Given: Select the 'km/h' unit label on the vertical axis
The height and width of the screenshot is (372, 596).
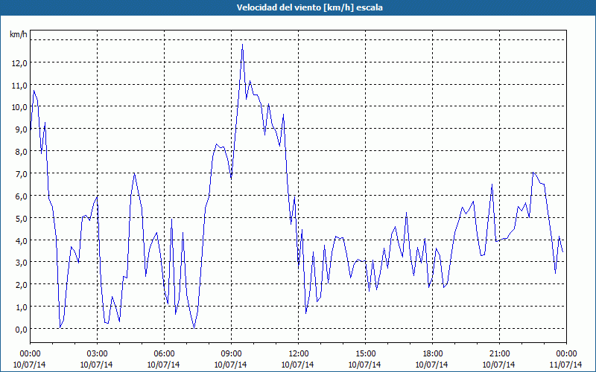Looking at the screenshot, I should point(19,34).
